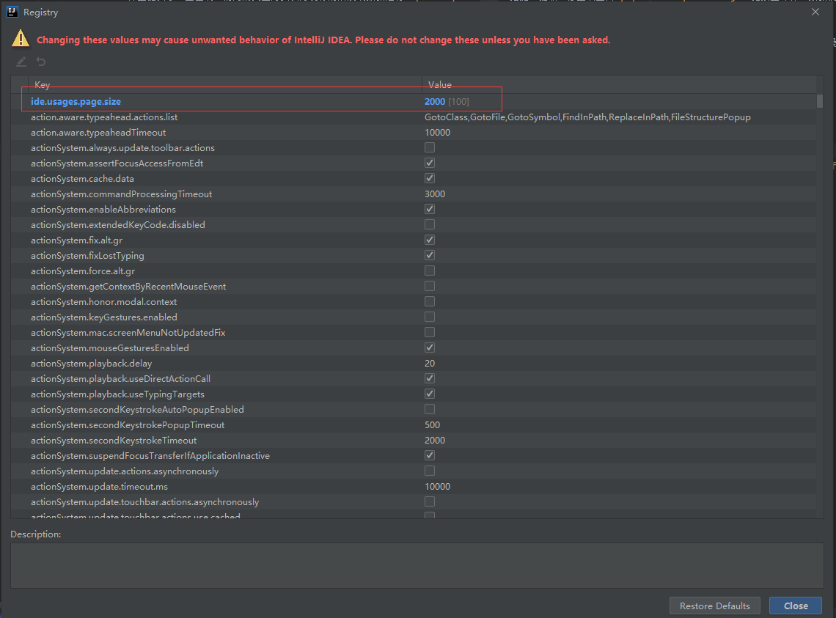Uncheck actionSystem.cache.data option
The image size is (836, 618).
pyautogui.click(x=430, y=179)
